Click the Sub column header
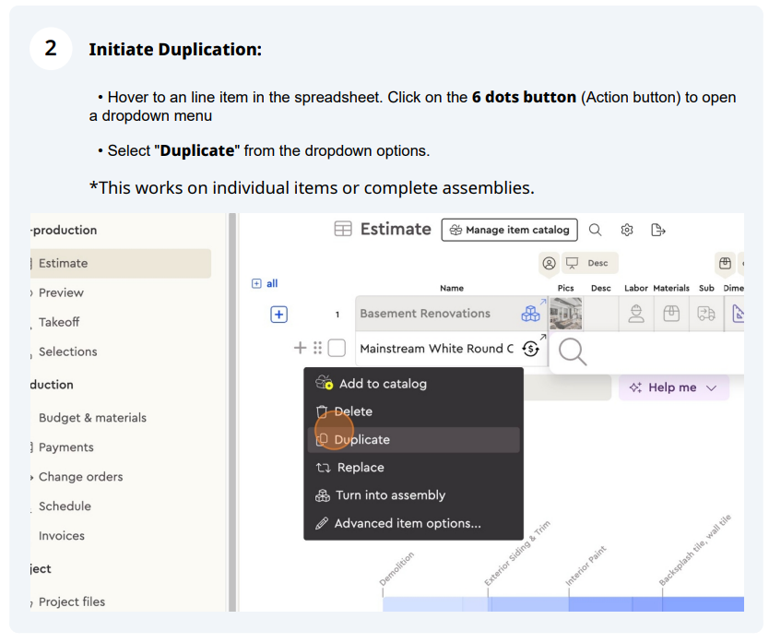Image resolution: width=769 pixels, height=643 pixels. click(x=706, y=288)
